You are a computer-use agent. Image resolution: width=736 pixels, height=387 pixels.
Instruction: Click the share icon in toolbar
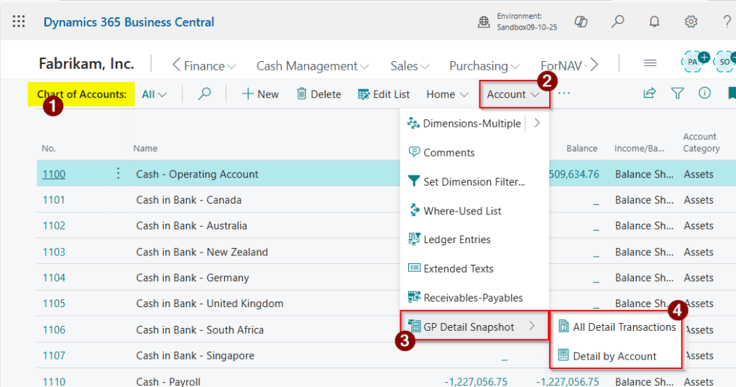(x=649, y=94)
